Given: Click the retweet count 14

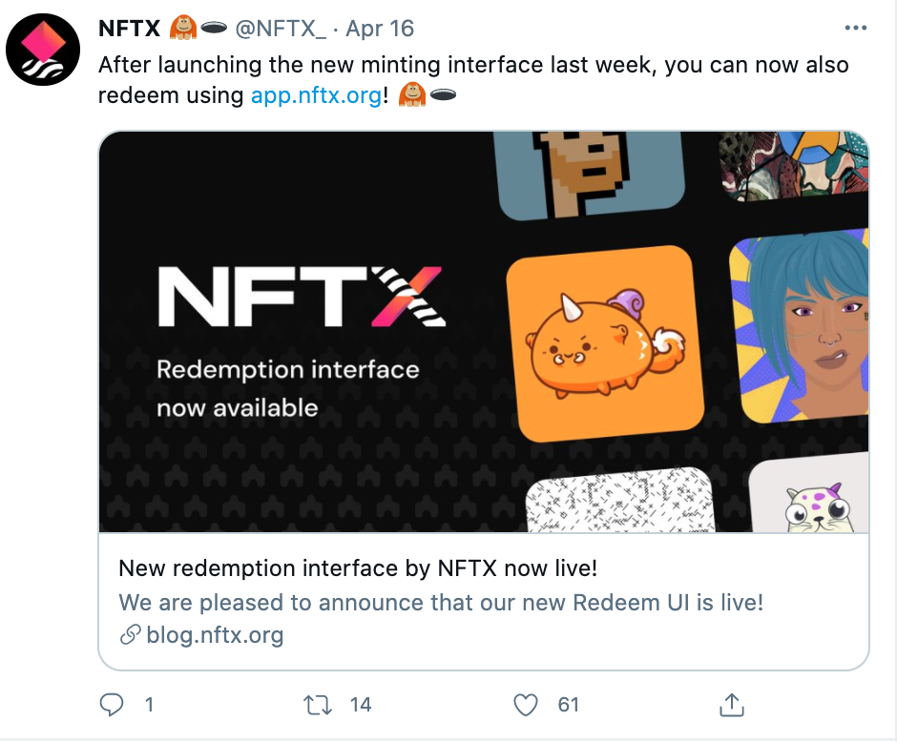Looking at the screenshot, I should (x=361, y=705).
